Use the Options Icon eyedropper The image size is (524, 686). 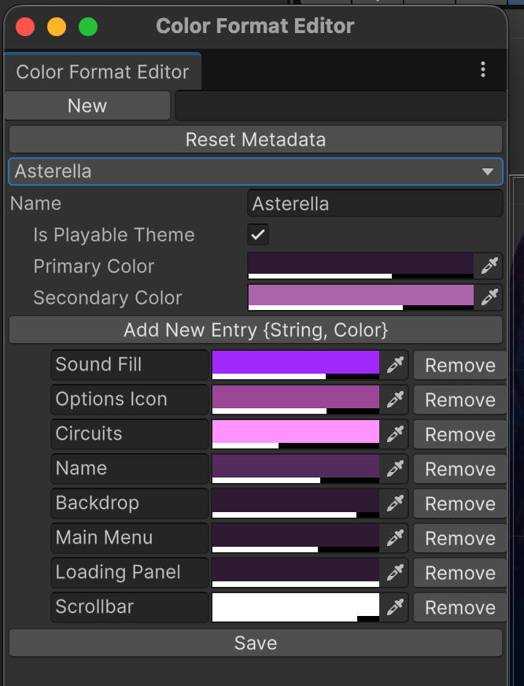395,400
